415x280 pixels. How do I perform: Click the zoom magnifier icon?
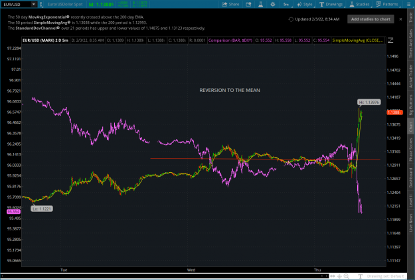(347, 276)
